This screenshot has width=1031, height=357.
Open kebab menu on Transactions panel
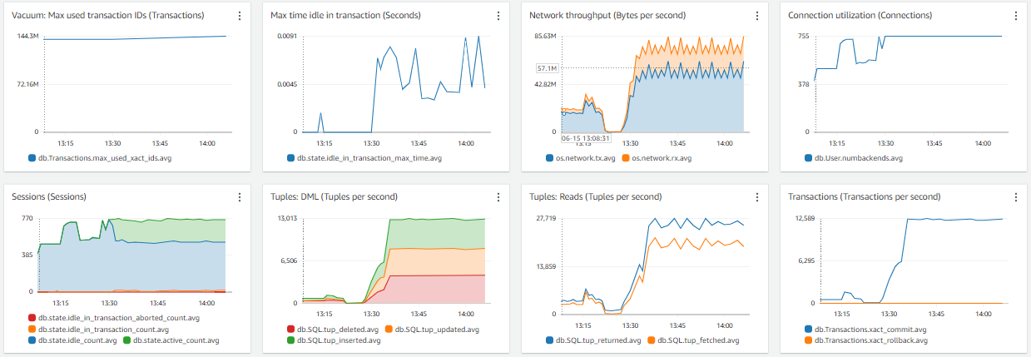click(x=1016, y=197)
